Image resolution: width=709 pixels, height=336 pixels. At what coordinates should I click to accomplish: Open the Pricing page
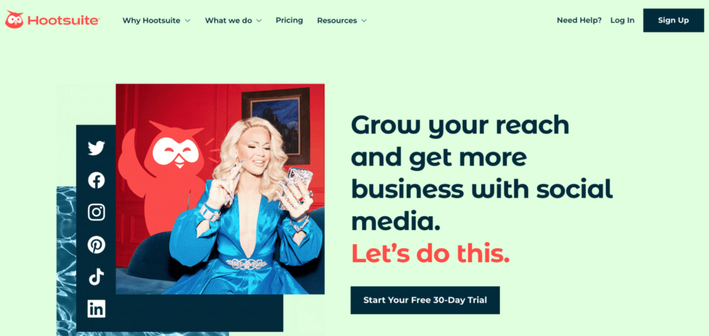[x=289, y=20]
